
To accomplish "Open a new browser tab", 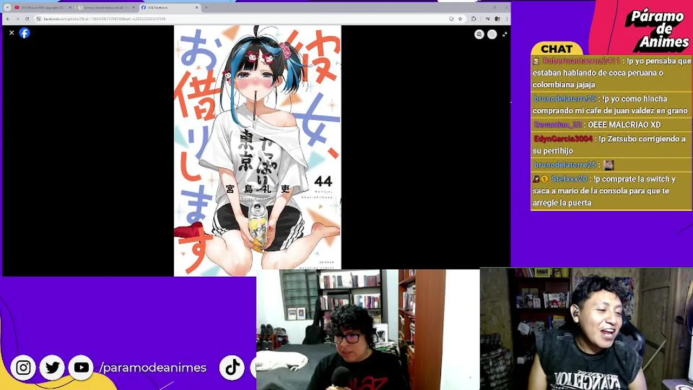I will point(206,8).
